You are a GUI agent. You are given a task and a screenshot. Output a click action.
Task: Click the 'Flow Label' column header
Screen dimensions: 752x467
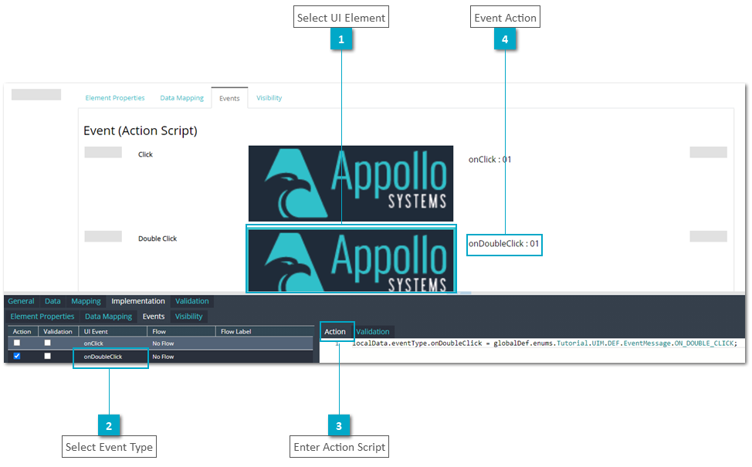pyautogui.click(x=265, y=331)
